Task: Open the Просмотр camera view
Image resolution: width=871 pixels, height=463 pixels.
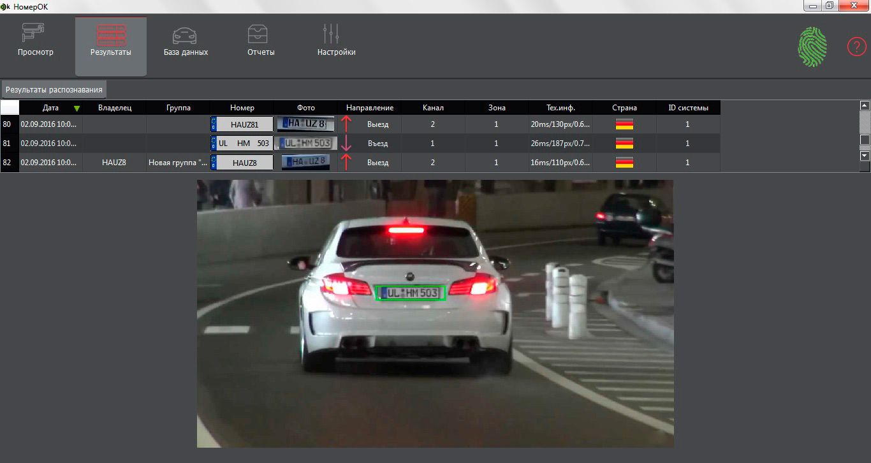Action: tap(36, 40)
